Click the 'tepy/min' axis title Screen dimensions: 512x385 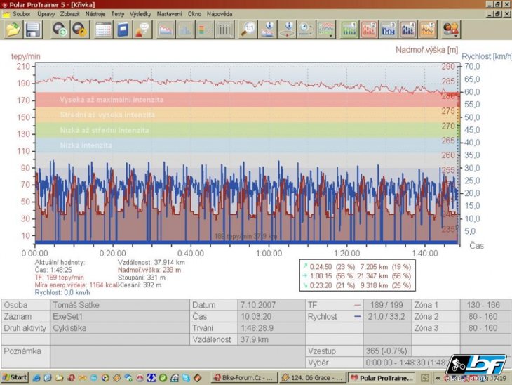(25, 56)
